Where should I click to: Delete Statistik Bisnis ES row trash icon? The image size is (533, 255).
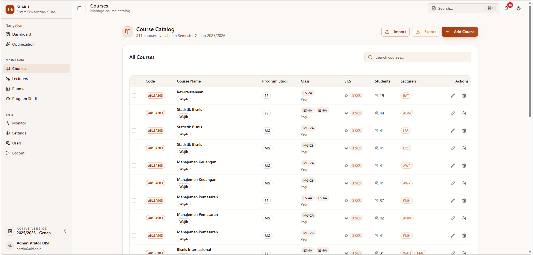pyautogui.click(x=464, y=113)
